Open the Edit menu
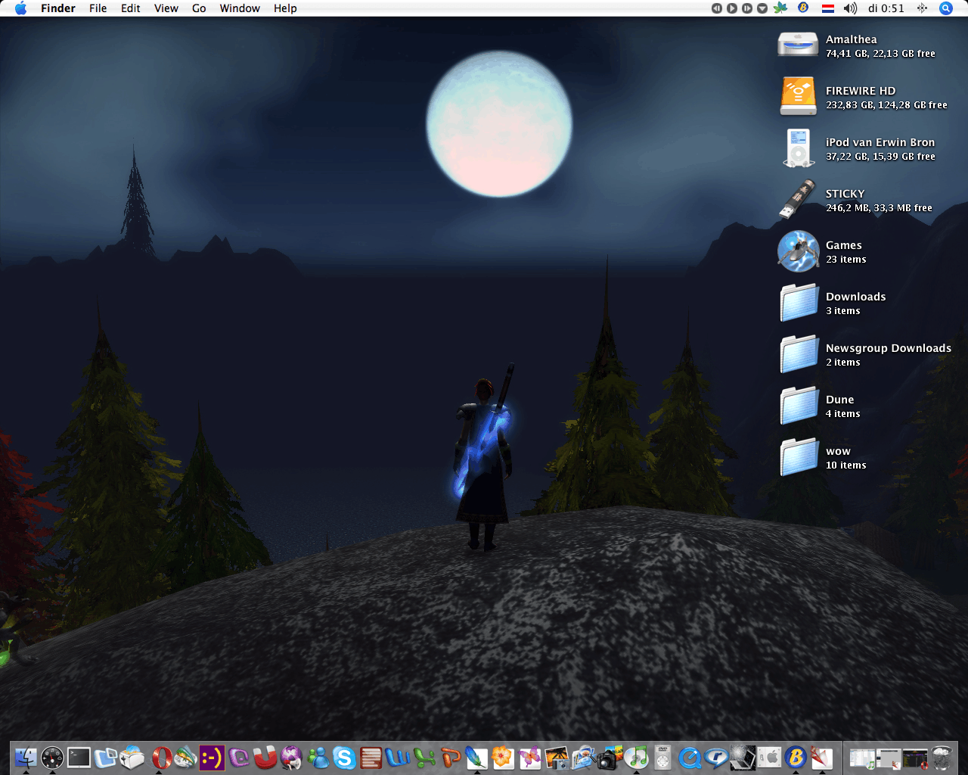 131,8
